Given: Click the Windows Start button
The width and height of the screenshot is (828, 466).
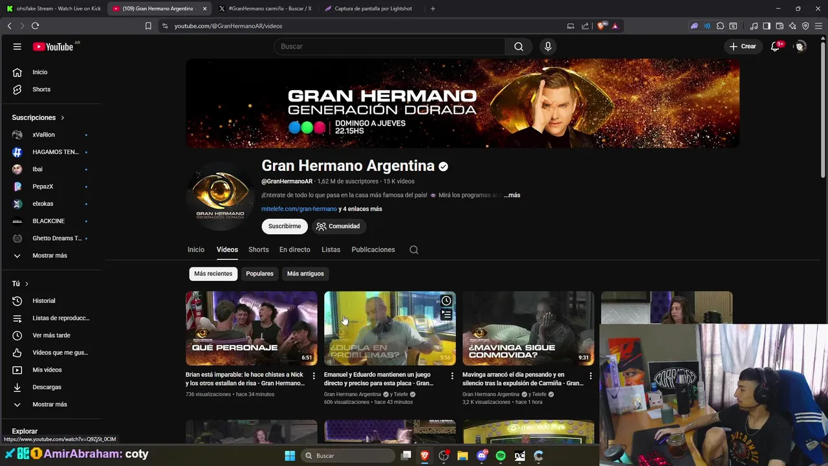Looking at the screenshot, I should [x=290, y=456].
